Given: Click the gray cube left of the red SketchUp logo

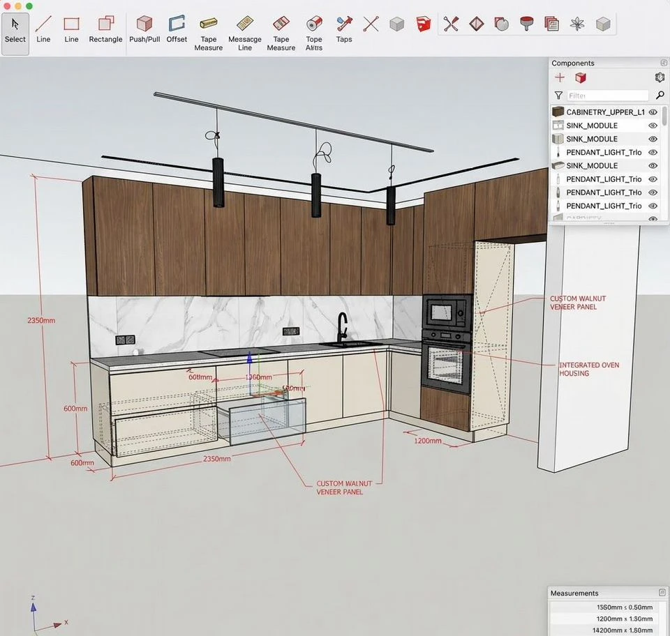Looking at the screenshot, I should (397, 24).
